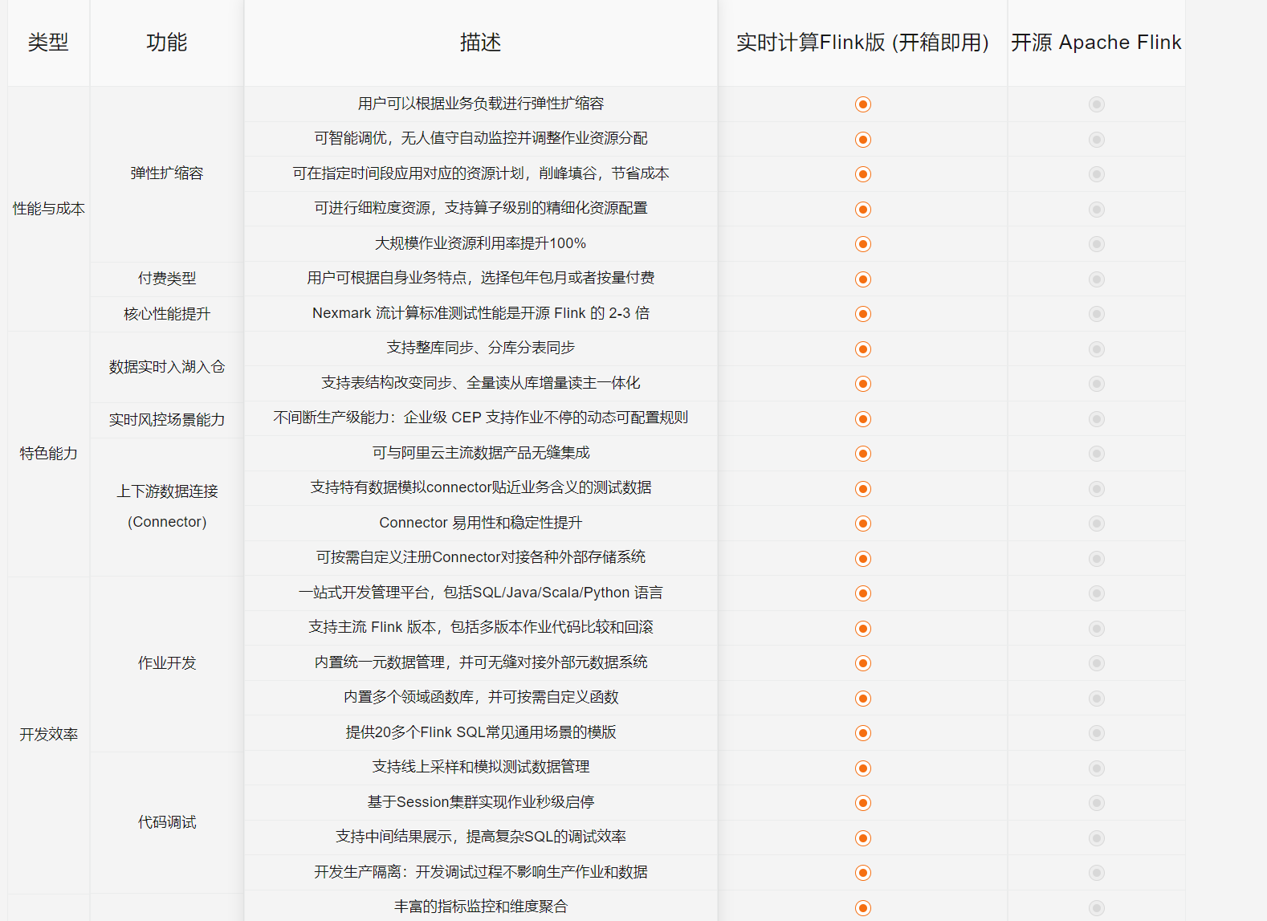Viewport: 1267px width, 921px height.
Task: Click the 代码调试 feature cell
Action: (167, 822)
